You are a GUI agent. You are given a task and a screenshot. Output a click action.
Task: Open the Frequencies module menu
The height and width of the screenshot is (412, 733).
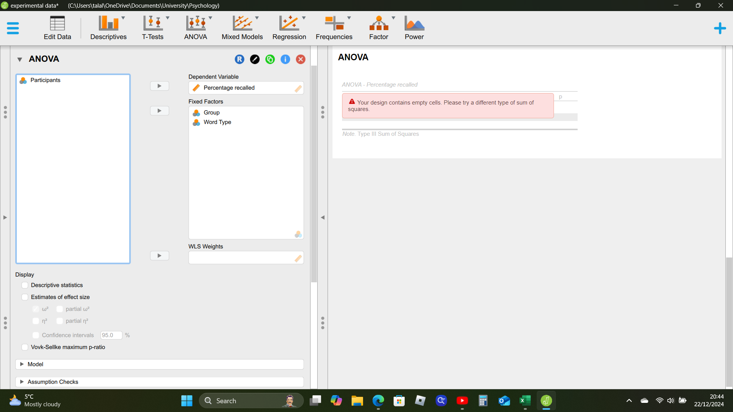(334, 28)
